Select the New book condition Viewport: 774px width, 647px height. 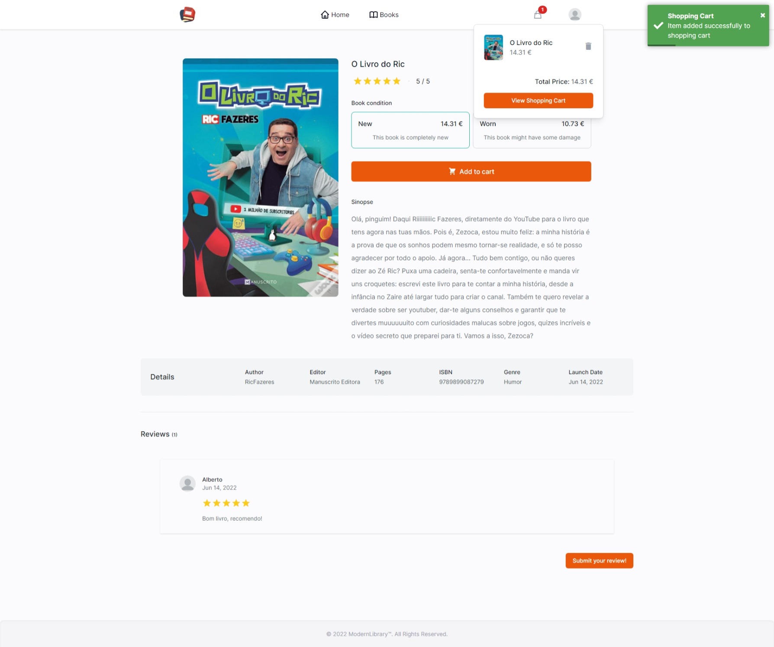click(x=410, y=130)
